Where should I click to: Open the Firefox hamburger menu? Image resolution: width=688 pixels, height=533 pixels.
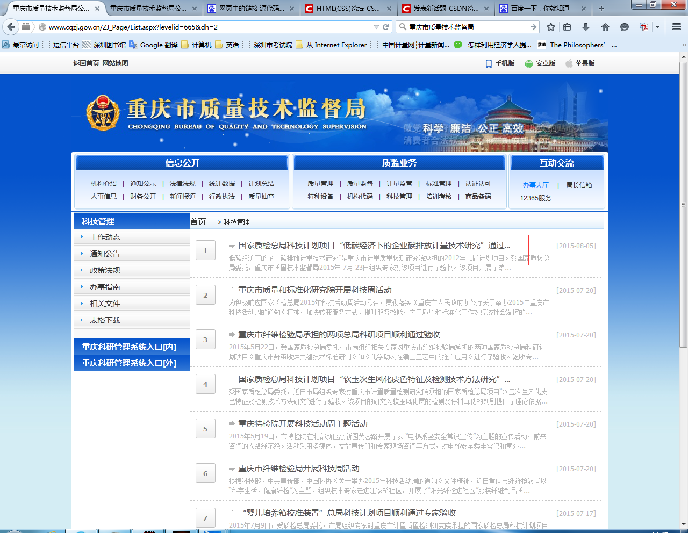tap(677, 27)
